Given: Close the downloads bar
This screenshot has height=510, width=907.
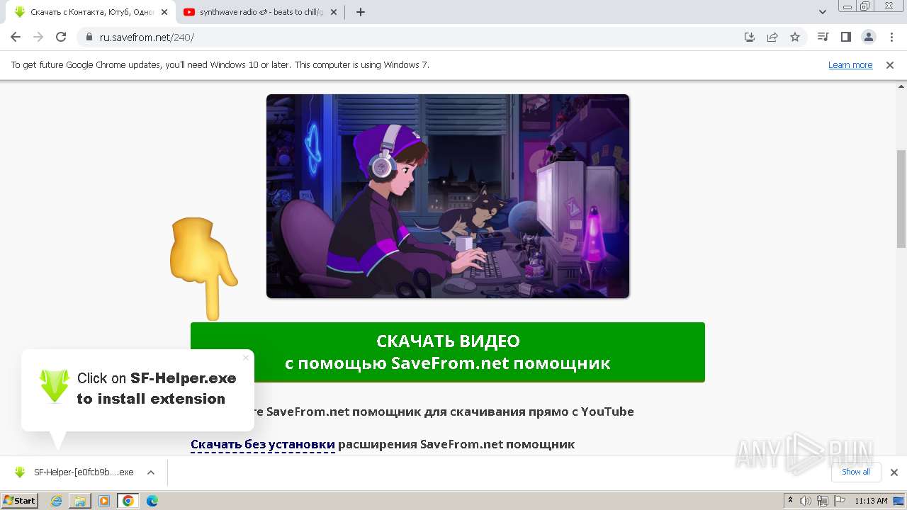Looking at the screenshot, I should [x=894, y=472].
